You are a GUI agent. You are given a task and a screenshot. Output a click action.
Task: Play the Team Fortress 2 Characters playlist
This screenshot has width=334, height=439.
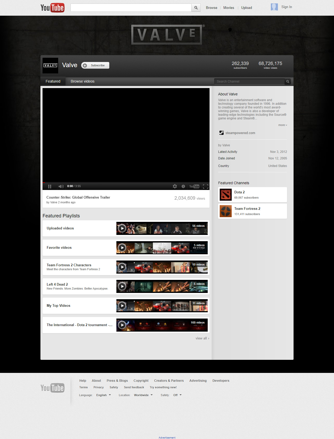point(122,267)
